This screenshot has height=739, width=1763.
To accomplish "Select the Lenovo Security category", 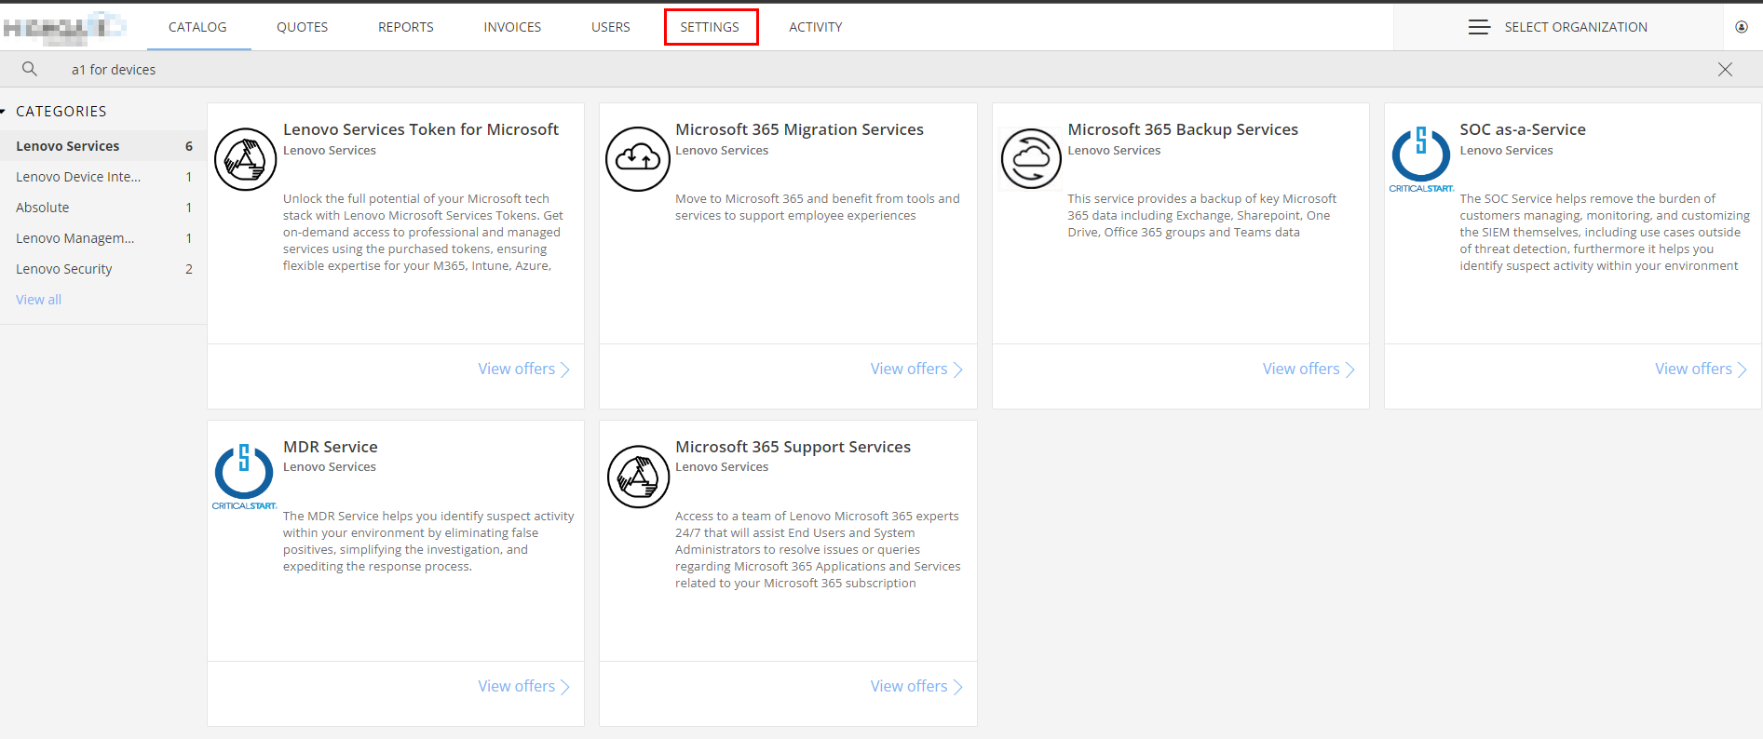I will (103, 269).
